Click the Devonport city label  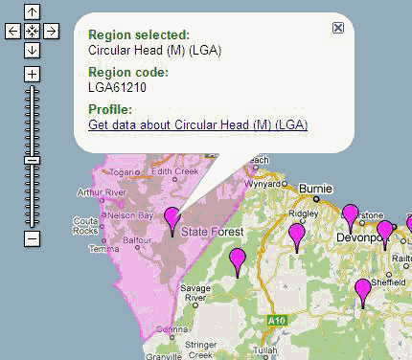(363, 237)
